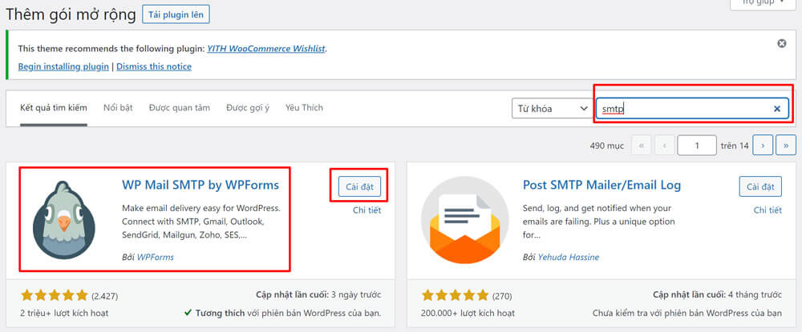
Task: Click the WP Mail SMTP pigeon logo
Action: pos(64,220)
